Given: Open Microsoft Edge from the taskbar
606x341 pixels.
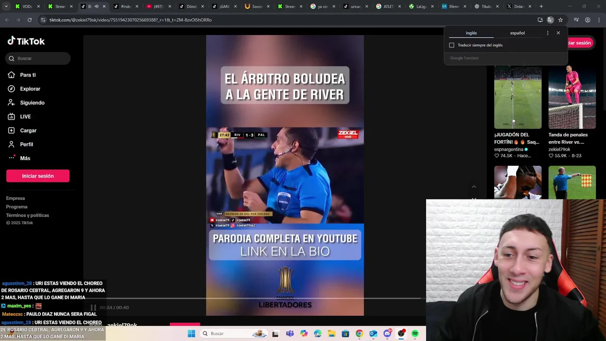Looking at the screenshot, I should 318,333.
